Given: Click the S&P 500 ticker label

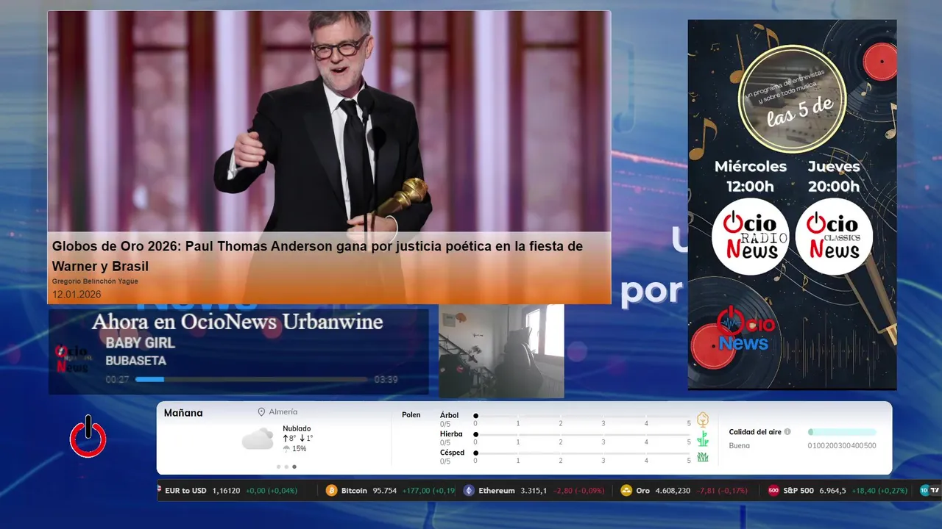Looking at the screenshot, I should pos(798,491).
